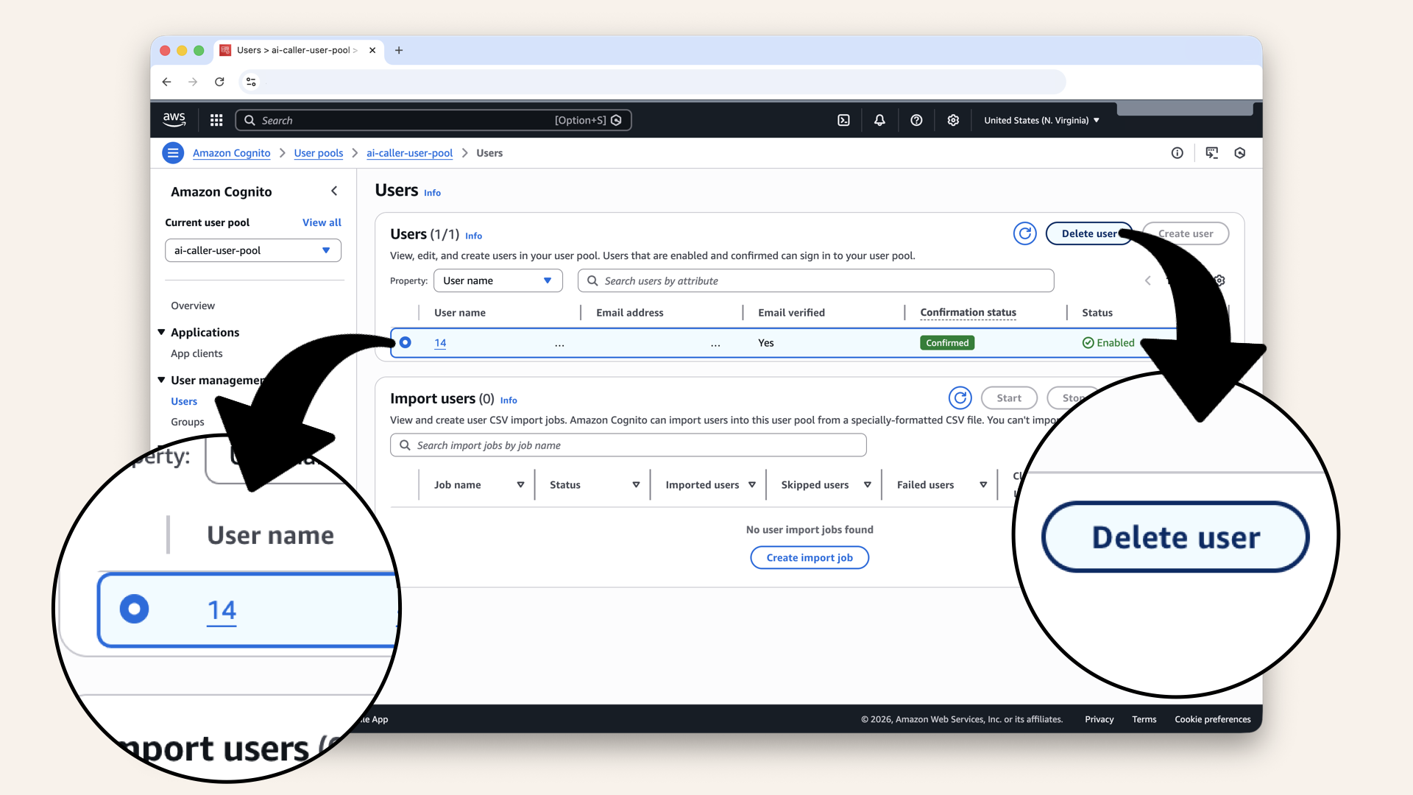Select the radio button for user 14
The width and height of the screenshot is (1413, 795).
(406, 342)
